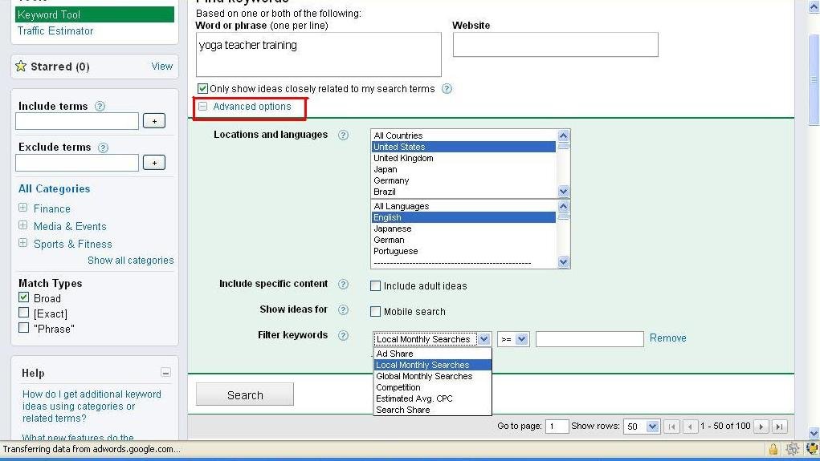Click help icon beside Filter keywords

[x=343, y=336]
